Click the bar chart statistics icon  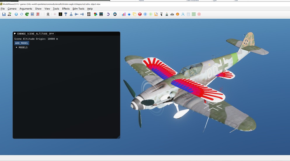[124, 14]
